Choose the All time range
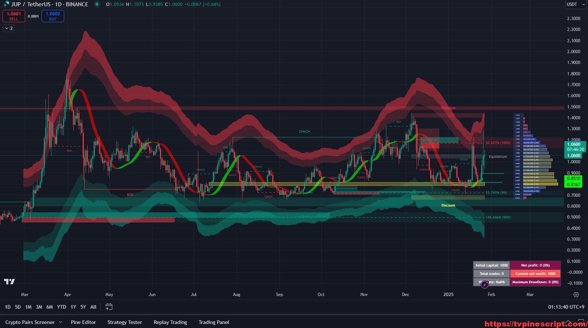The height and width of the screenshot is (328, 588). pyautogui.click(x=93, y=307)
